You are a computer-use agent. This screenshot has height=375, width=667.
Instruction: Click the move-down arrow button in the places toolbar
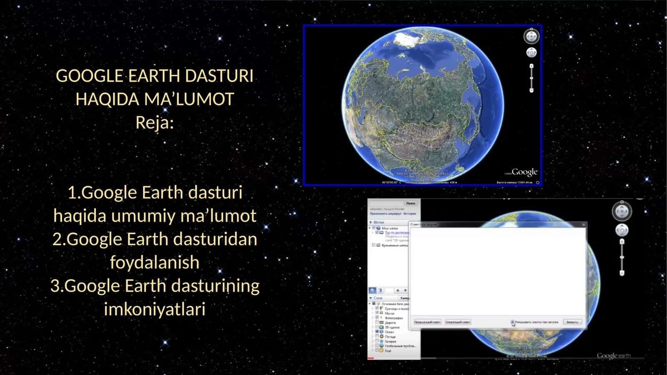click(405, 290)
